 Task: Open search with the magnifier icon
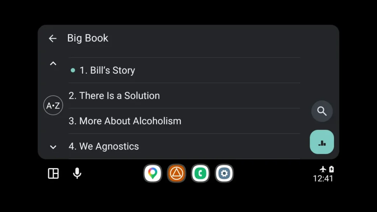(x=322, y=111)
